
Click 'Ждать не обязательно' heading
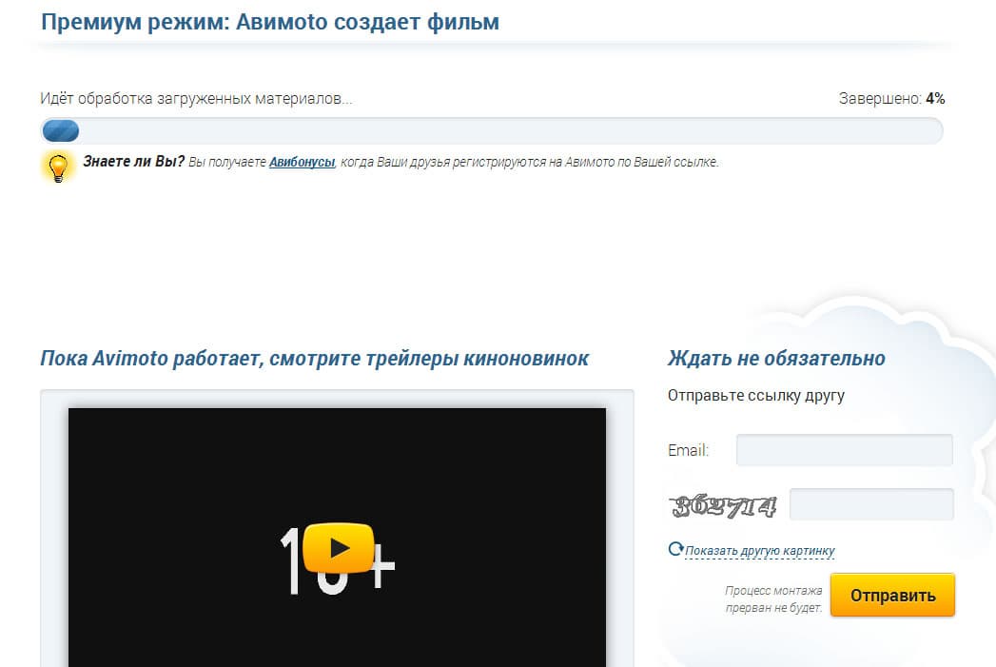[776, 359]
